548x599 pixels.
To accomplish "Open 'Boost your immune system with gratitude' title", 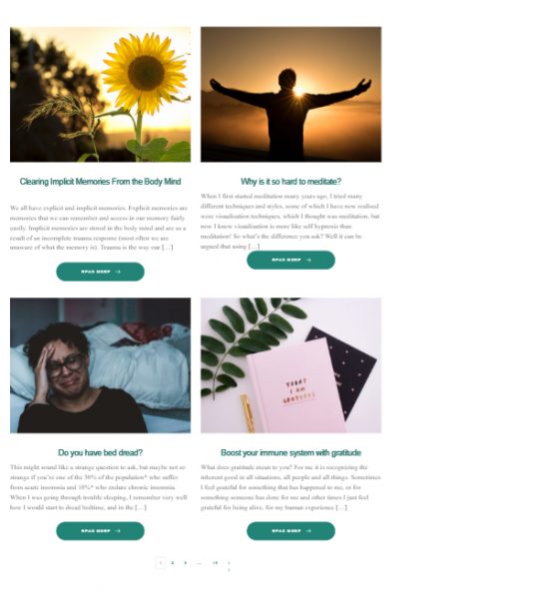I will point(291,452).
